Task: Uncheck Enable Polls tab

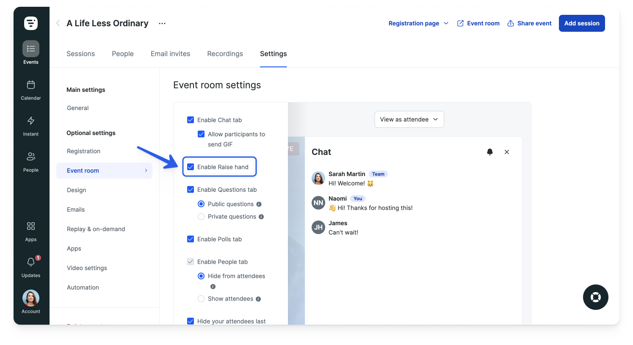Action: click(191, 239)
